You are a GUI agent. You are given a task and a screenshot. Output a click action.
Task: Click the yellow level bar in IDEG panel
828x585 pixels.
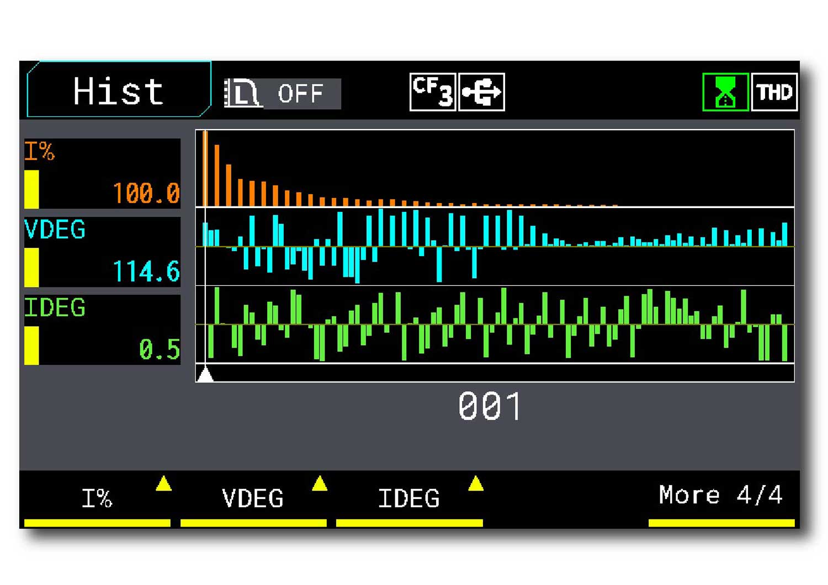click(31, 345)
